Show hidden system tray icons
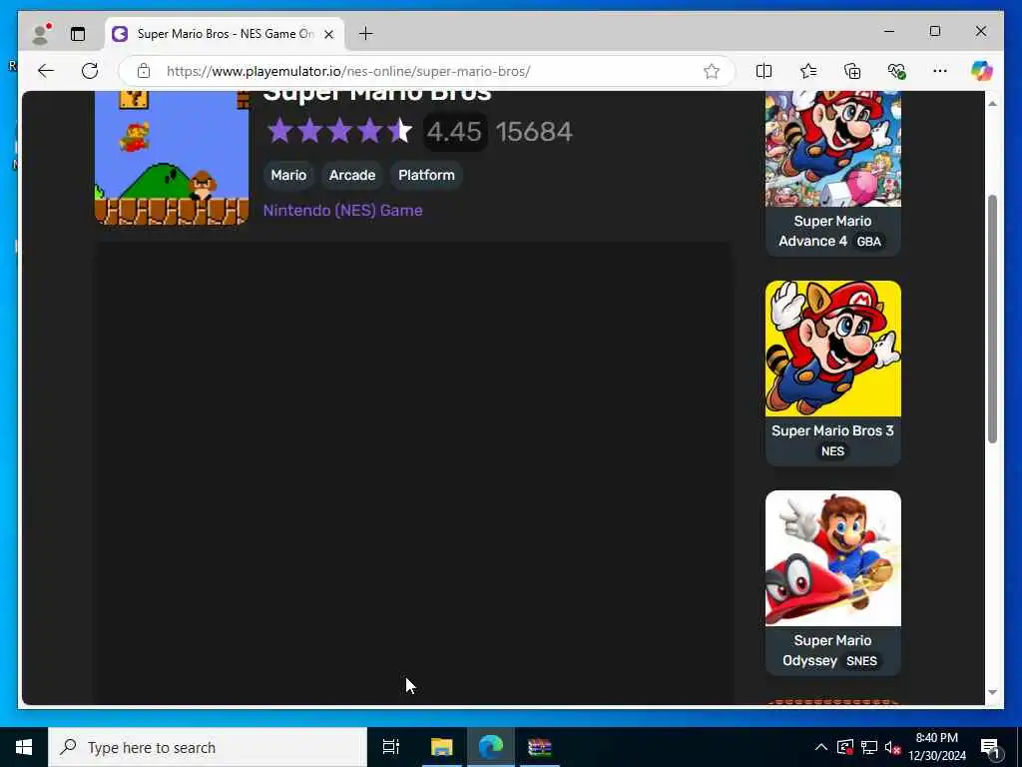 point(821,747)
